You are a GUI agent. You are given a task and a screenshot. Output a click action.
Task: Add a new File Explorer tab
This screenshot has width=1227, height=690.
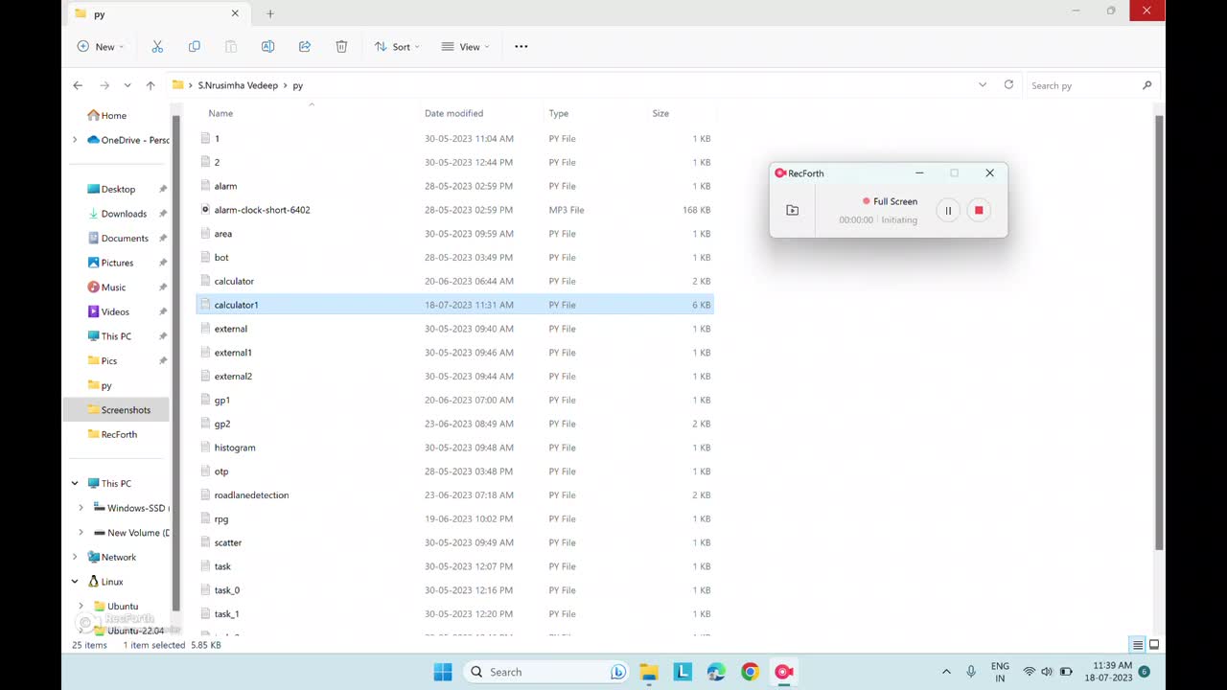pos(270,14)
